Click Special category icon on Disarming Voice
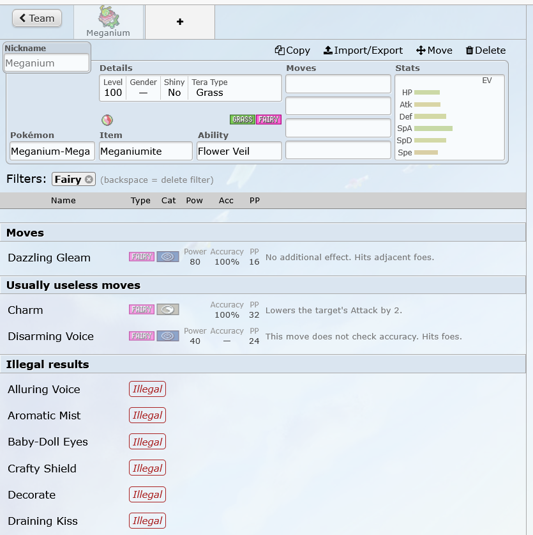The height and width of the screenshot is (535, 533). coord(168,336)
